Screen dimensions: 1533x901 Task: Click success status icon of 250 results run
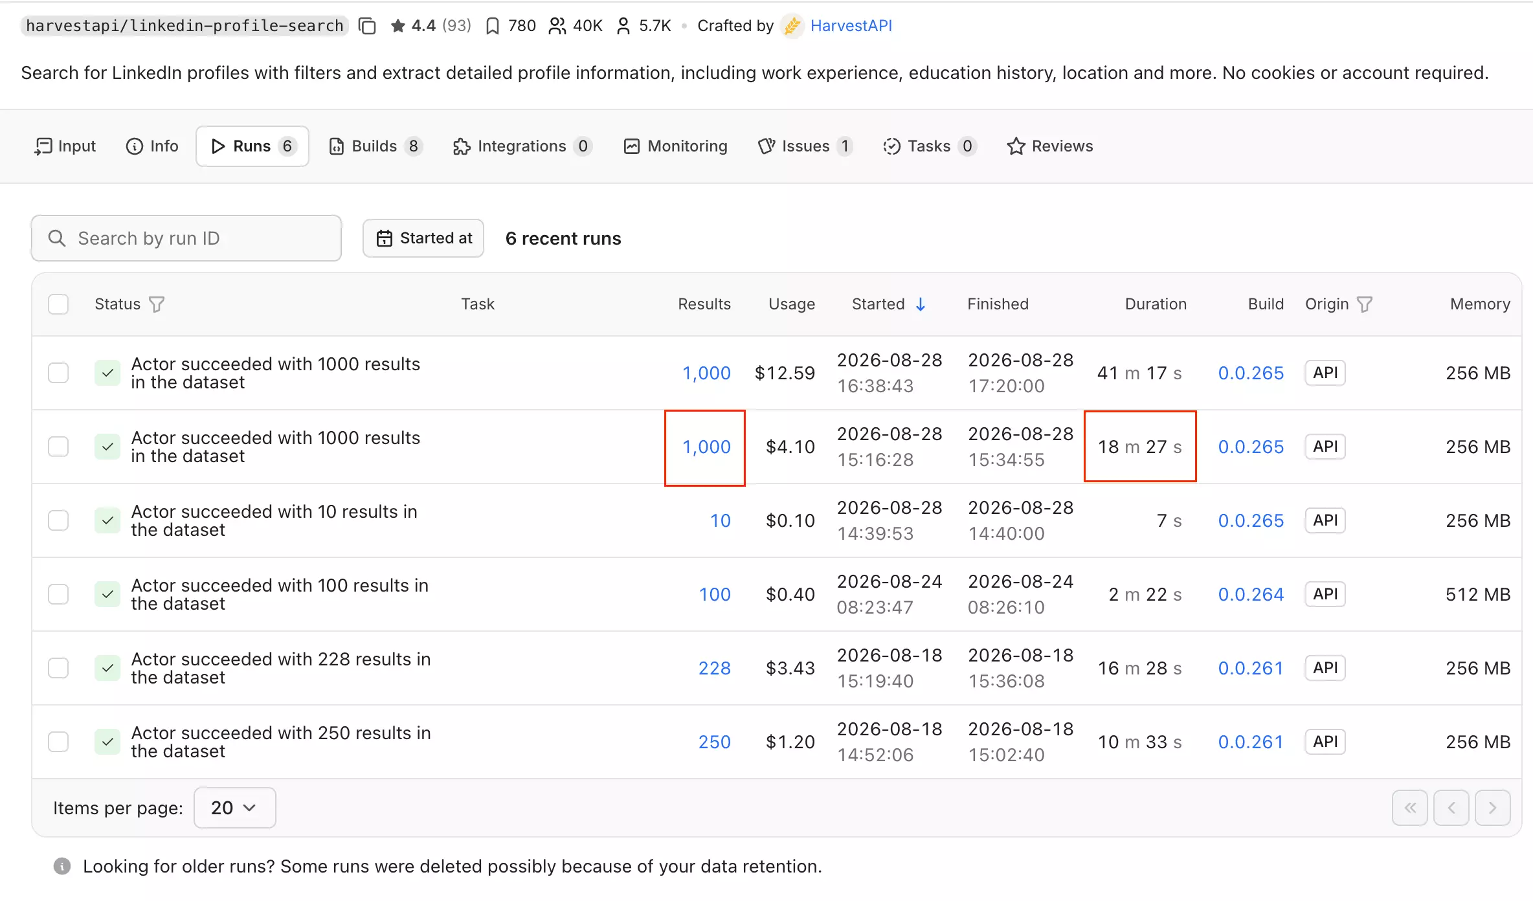107,742
